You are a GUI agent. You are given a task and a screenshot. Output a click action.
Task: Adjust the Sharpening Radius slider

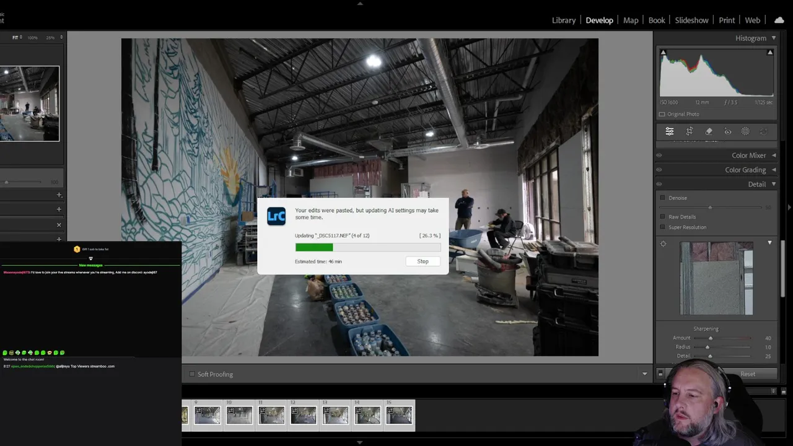click(722, 347)
